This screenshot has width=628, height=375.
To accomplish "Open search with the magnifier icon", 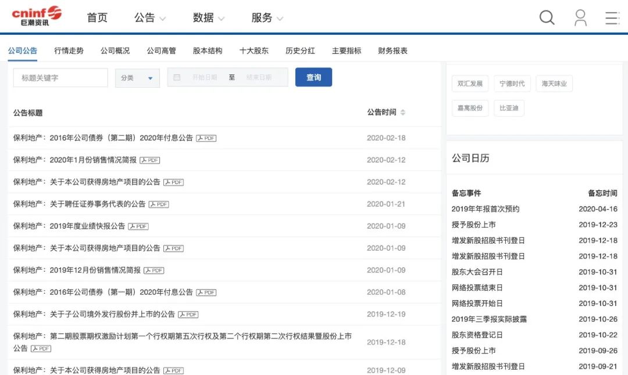I will click(x=547, y=18).
